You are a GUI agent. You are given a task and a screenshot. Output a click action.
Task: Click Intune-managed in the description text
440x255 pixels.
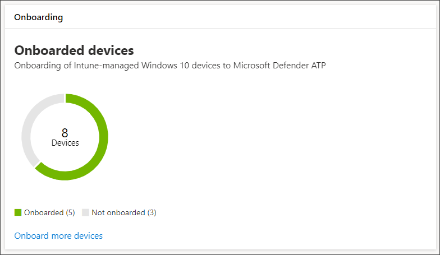pos(107,65)
